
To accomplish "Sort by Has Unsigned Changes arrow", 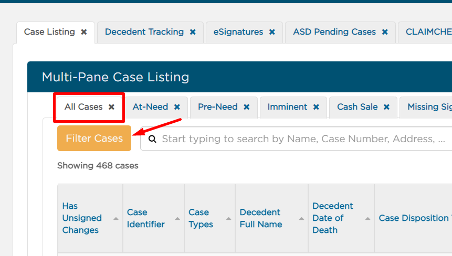I will [116, 219].
